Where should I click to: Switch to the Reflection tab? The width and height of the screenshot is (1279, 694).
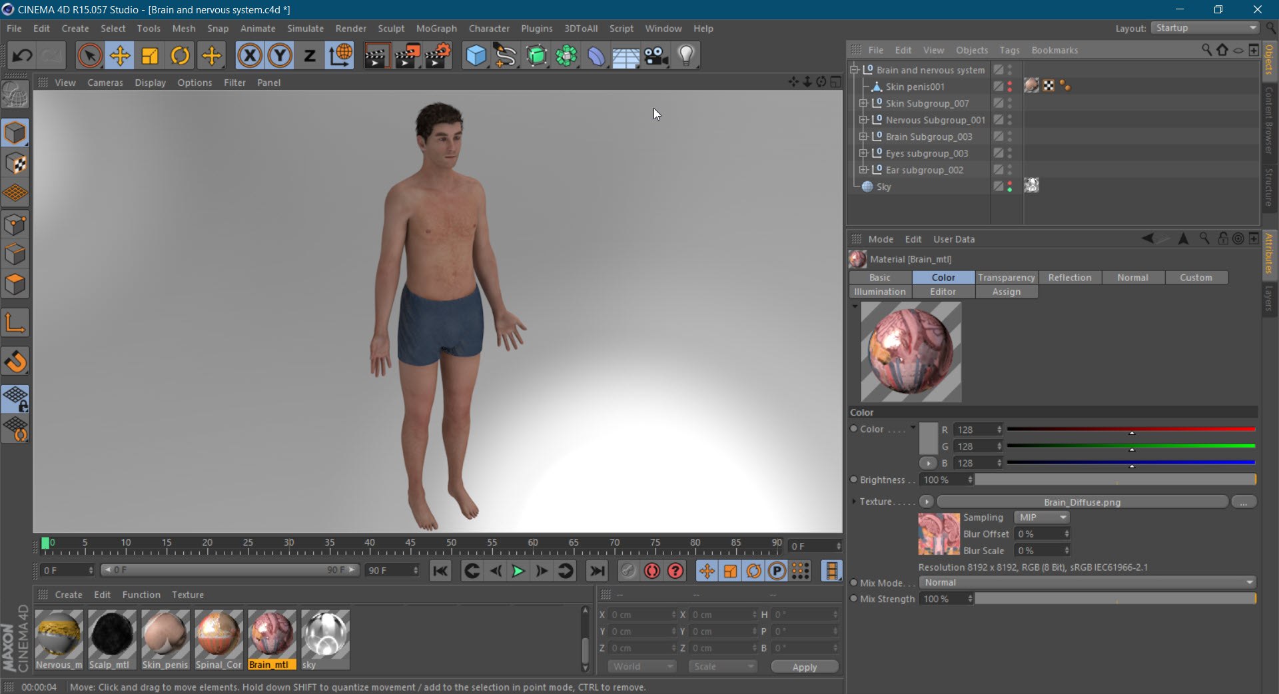[x=1069, y=278]
